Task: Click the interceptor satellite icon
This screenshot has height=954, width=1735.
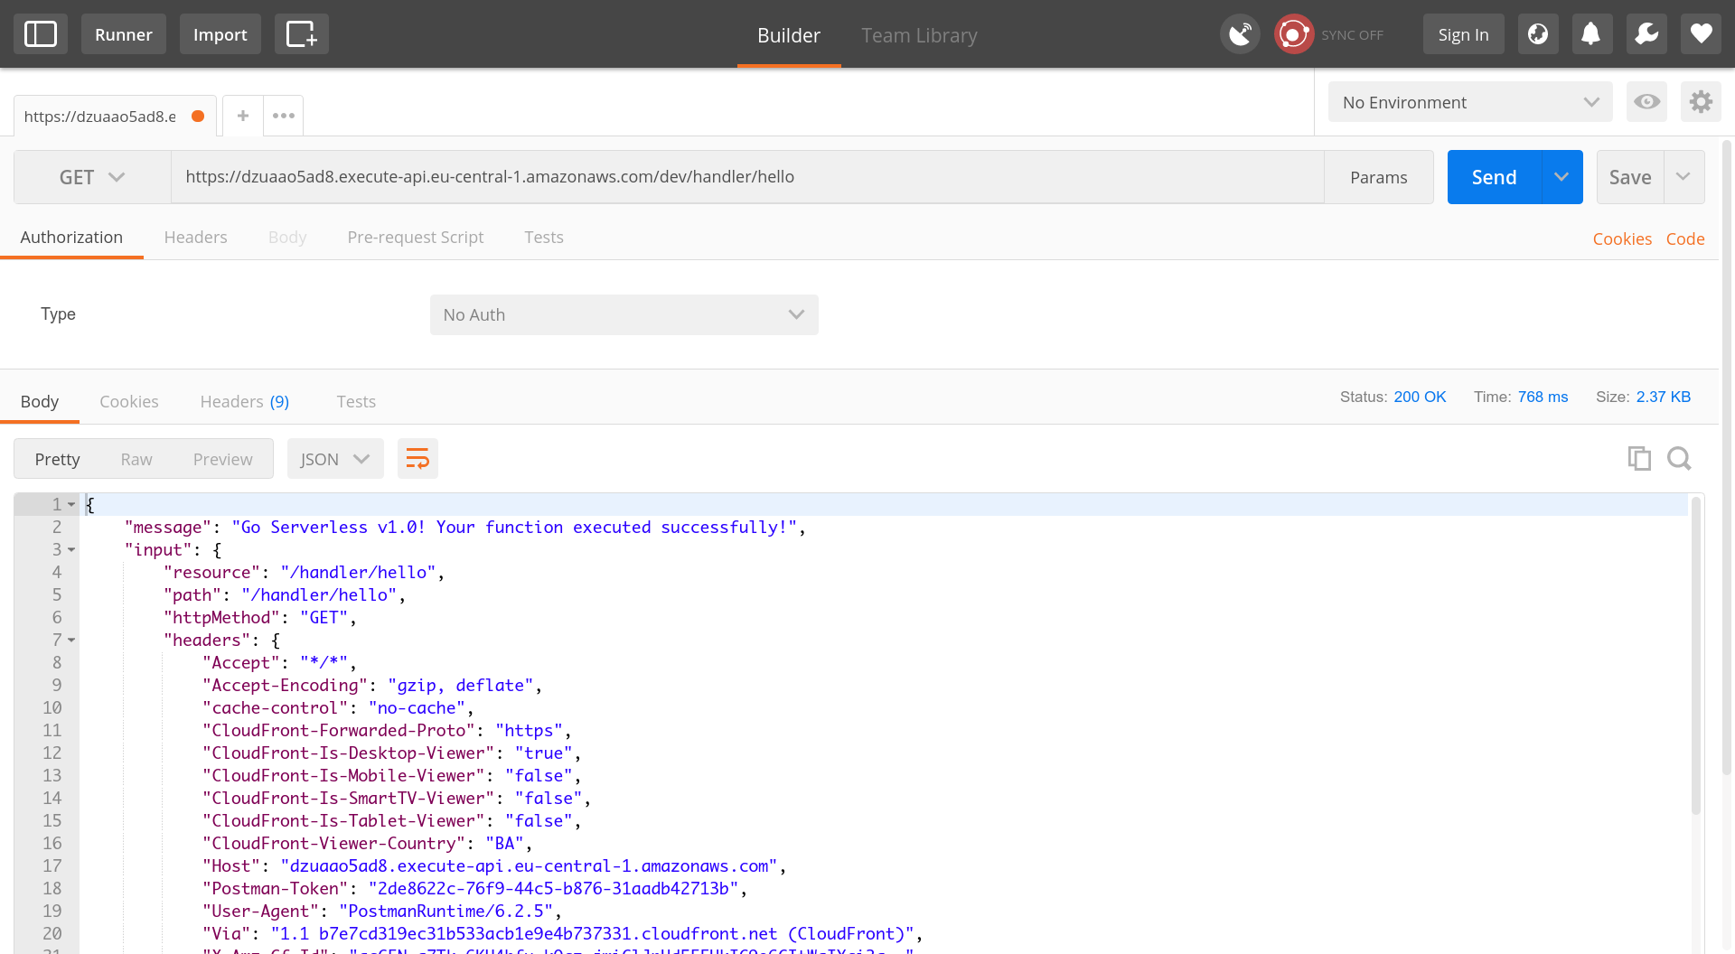Action: [x=1240, y=34]
